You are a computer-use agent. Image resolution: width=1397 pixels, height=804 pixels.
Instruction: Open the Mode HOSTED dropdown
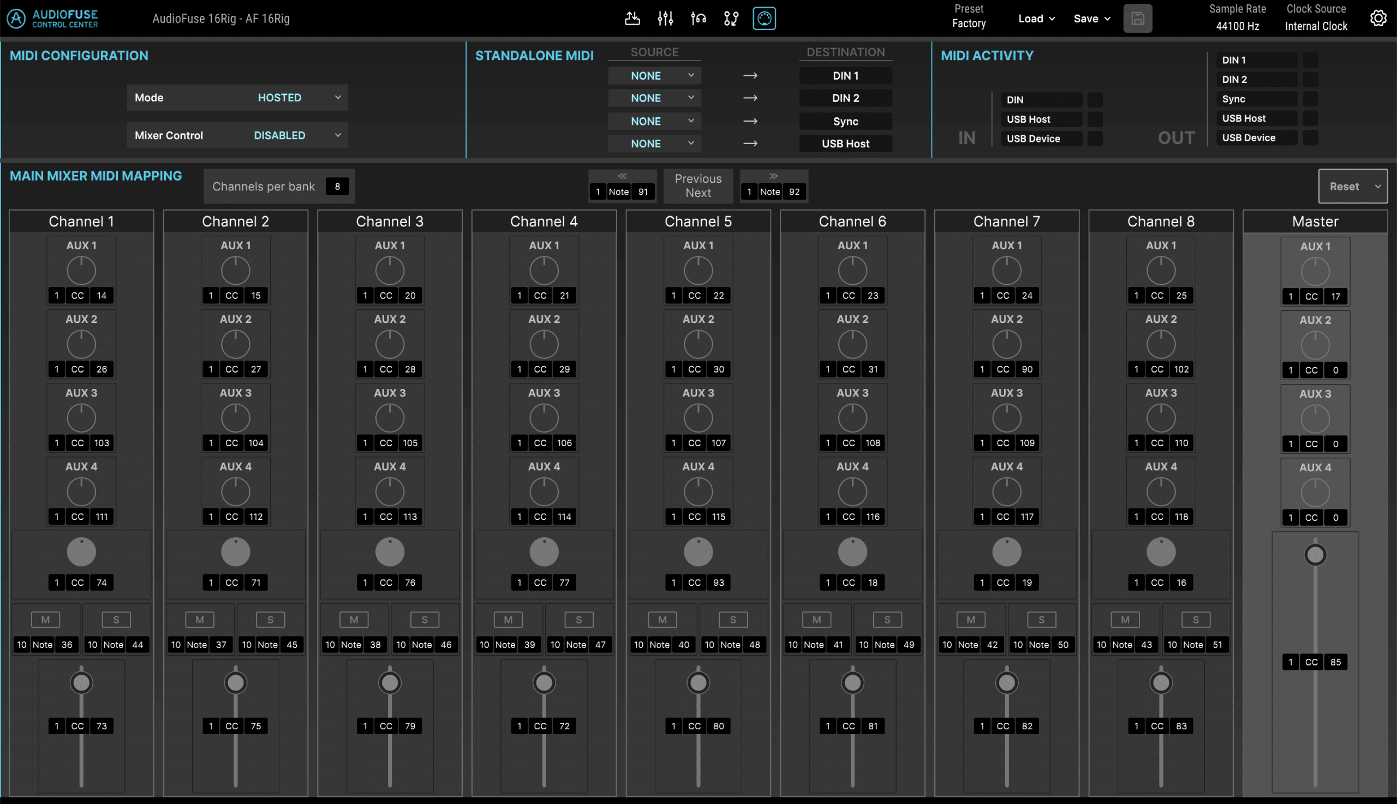[x=237, y=98]
